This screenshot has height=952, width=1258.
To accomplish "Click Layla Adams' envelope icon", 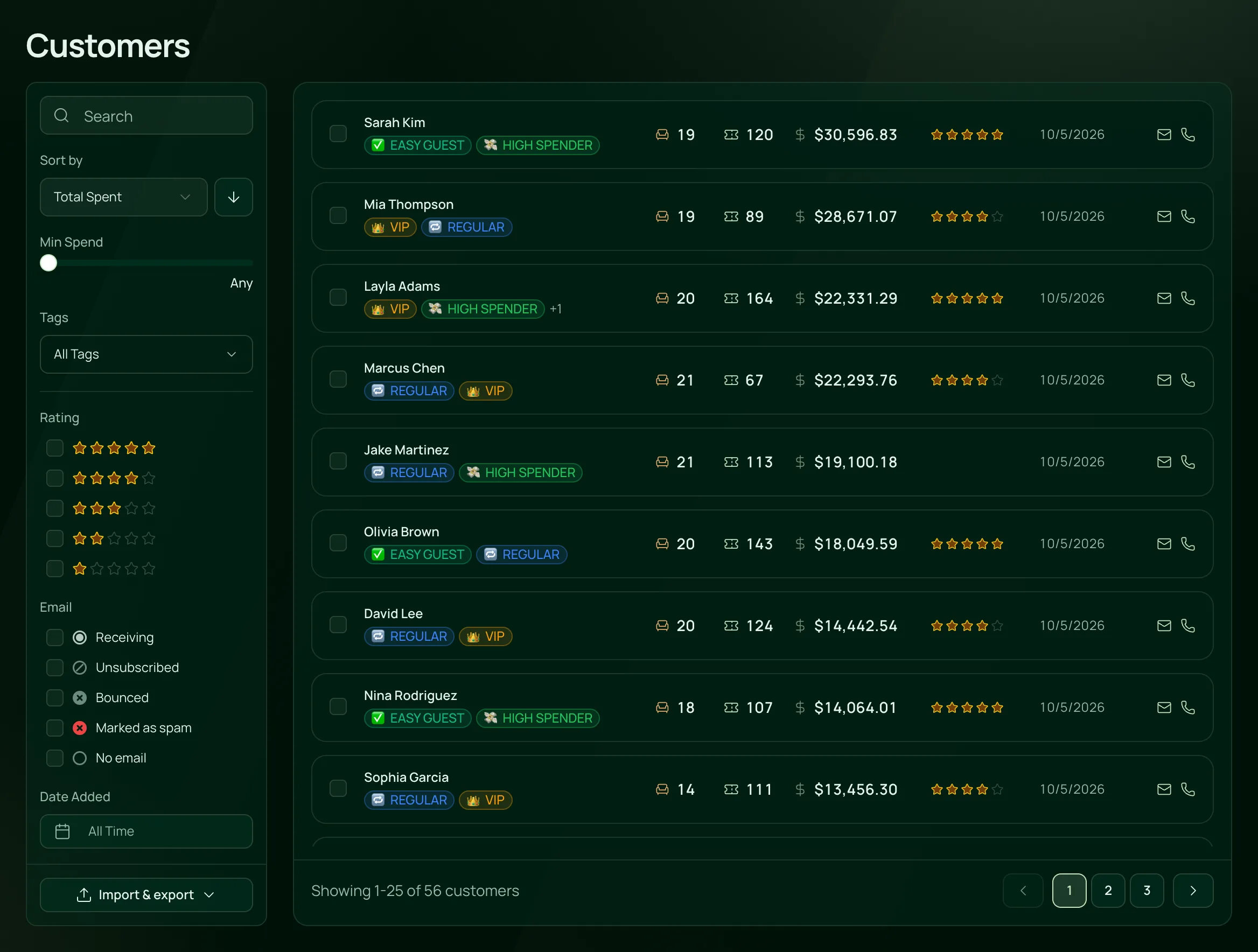I will click(1164, 298).
